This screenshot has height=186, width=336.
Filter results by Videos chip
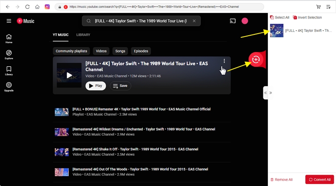click(x=101, y=51)
